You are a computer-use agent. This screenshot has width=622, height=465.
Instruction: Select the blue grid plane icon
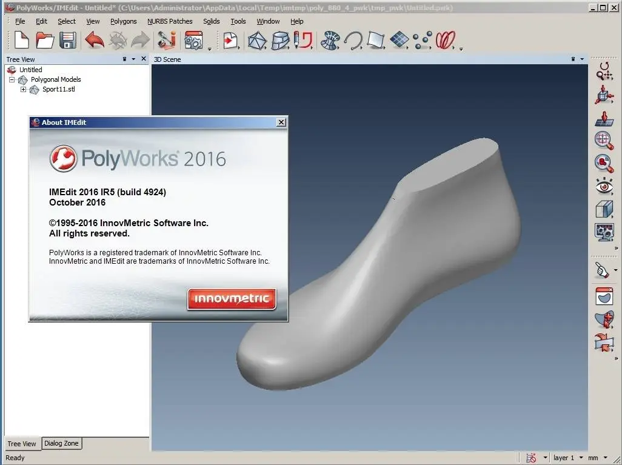[x=399, y=40]
